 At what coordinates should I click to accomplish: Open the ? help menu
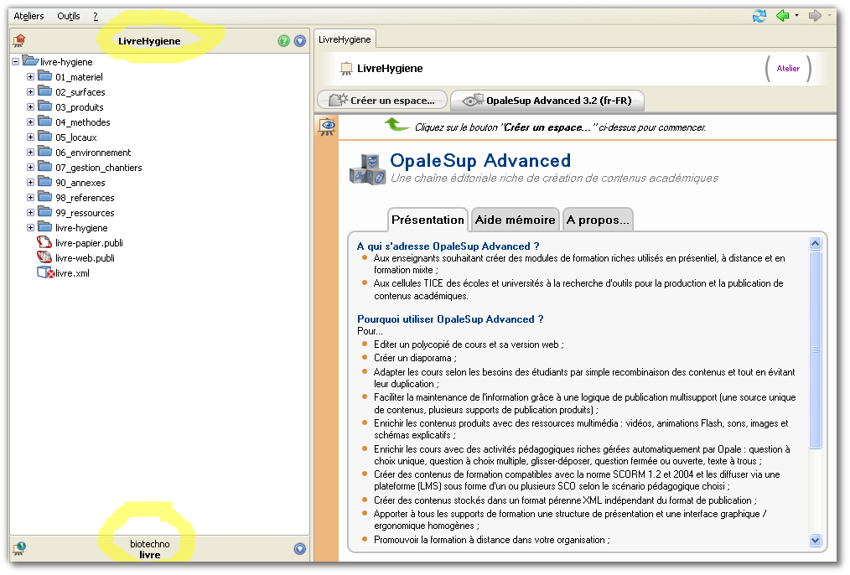coord(96,16)
